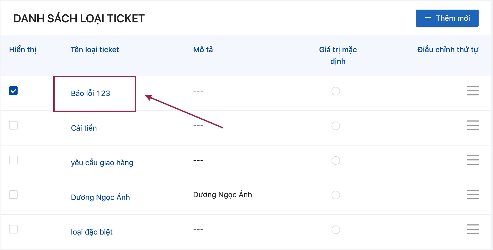Select default radio for yêu cầu giao hàng
The height and width of the screenshot is (250, 493).
pos(336,160)
